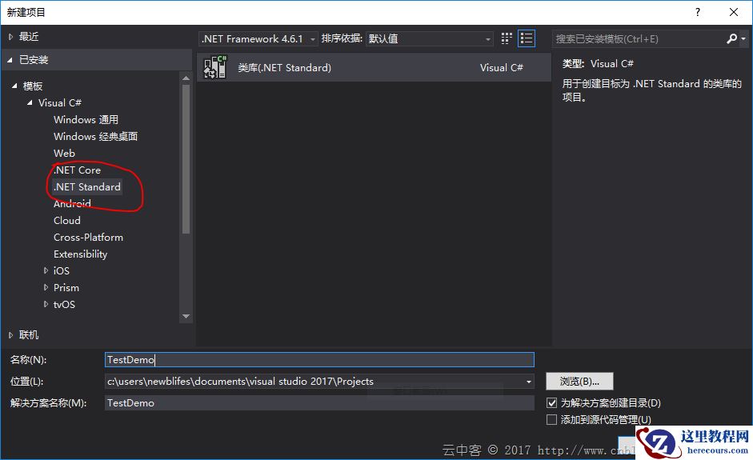Viewport: 753px width, 460px height.
Task: Open search options dropdown arrow
Action: (x=743, y=38)
